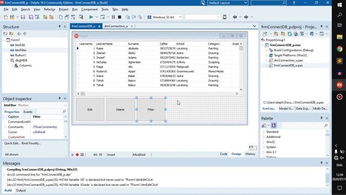Click the Trace Into debug icon
Screen dimensions: 346x195
[x=128, y=17]
